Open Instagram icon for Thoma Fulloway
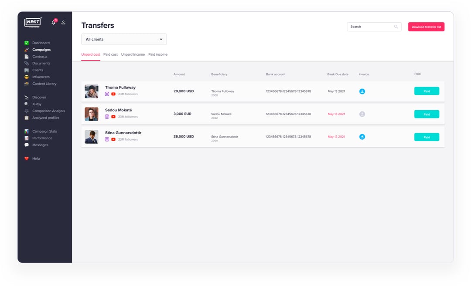 (x=107, y=94)
